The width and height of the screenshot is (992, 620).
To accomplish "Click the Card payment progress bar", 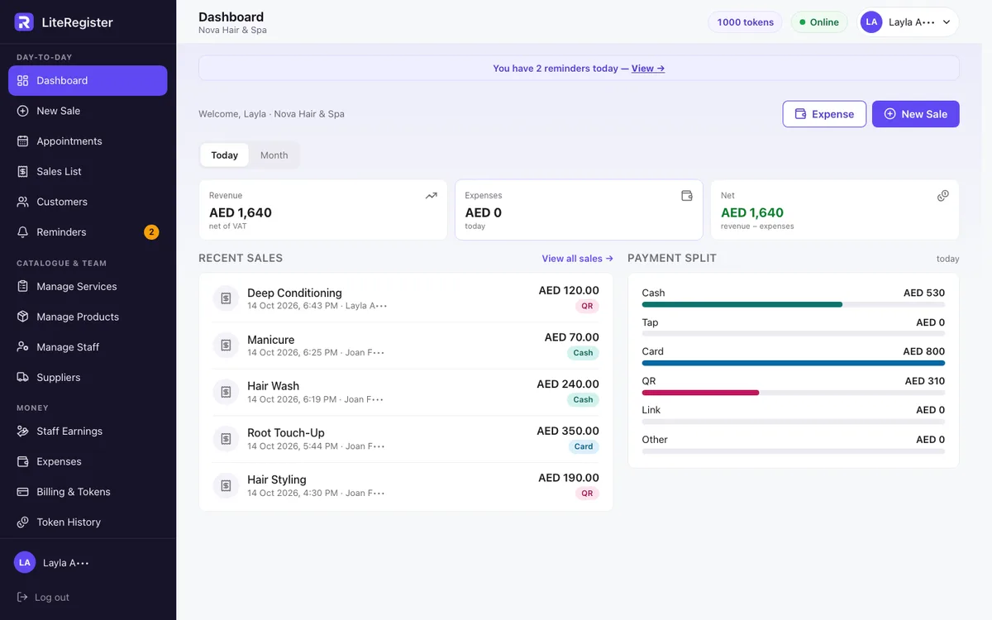I will pos(793,363).
